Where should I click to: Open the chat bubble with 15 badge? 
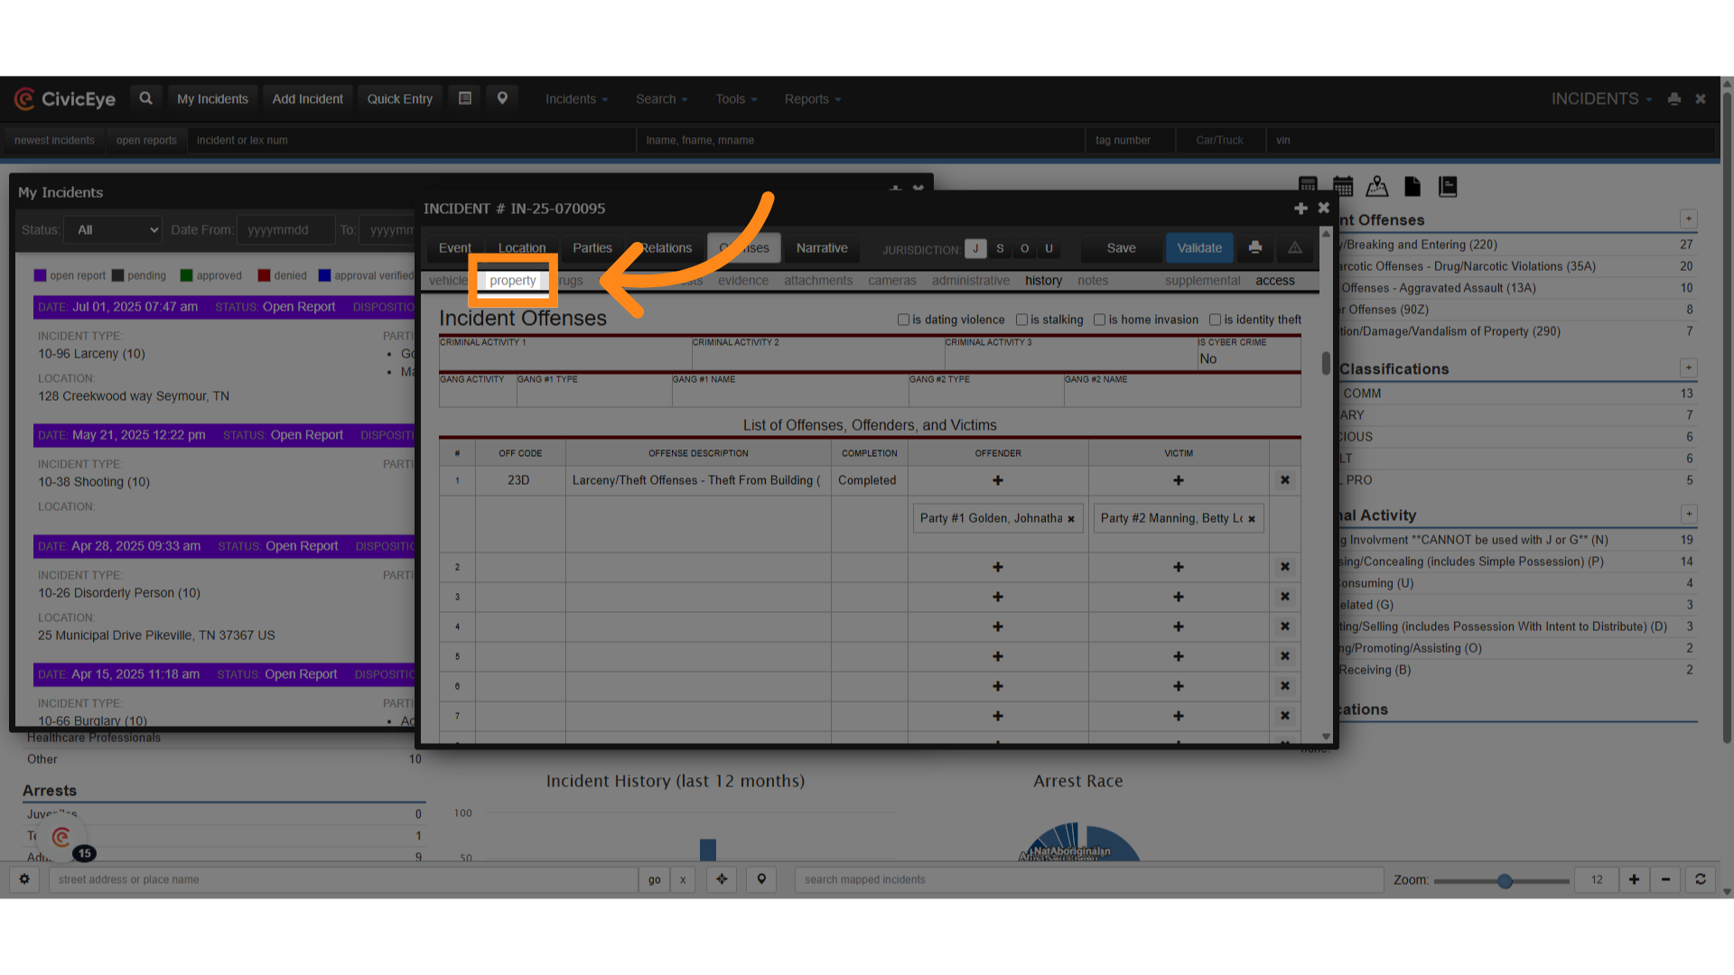pyautogui.click(x=62, y=838)
